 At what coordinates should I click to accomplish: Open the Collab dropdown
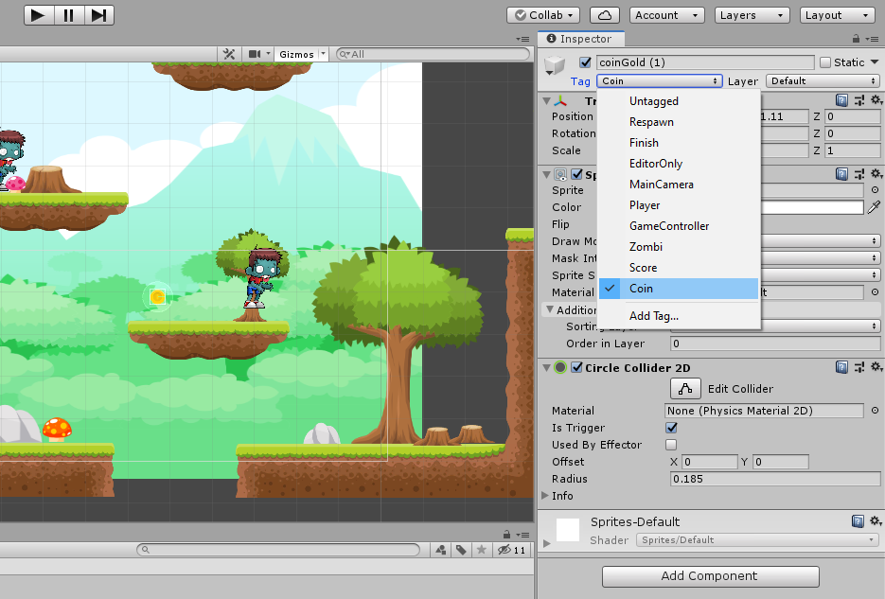(x=543, y=15)
